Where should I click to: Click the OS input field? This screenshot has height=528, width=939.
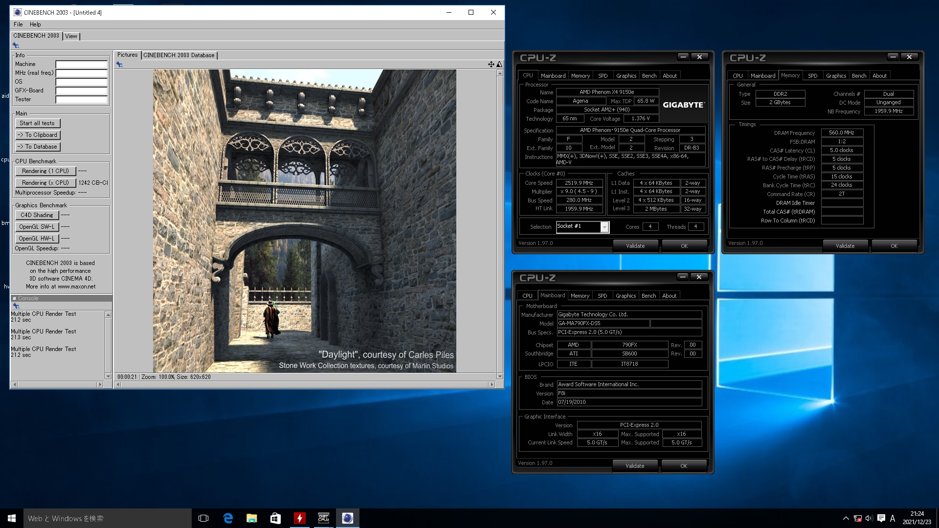tap(81, 82)
